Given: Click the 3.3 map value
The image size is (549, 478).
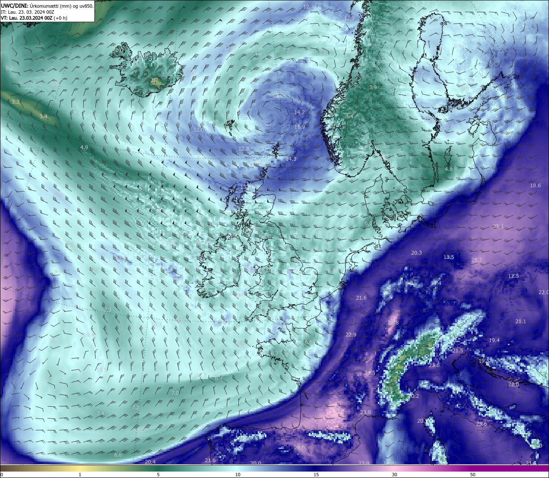Looking at the screenshot, I should pos(15,102).
